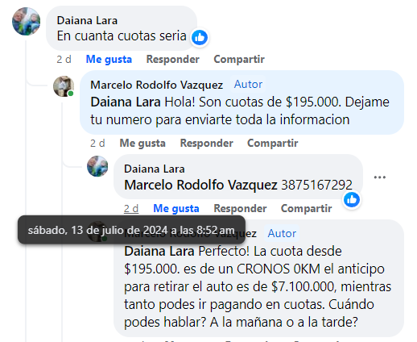Open Daiana Lara name link in top comment
The width and height of the screenshot is (417, 342).
coord(87,21)
